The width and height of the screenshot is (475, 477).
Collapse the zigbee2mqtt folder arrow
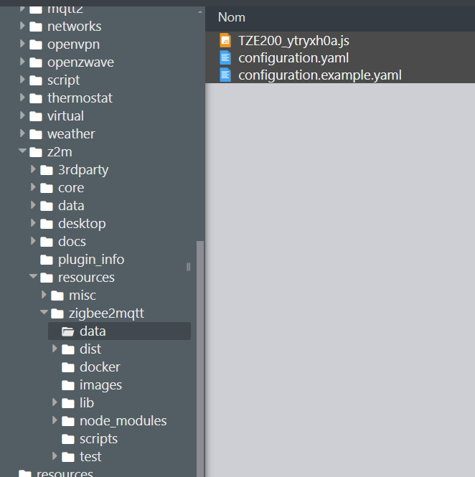pyautogui.click(x=44, y=312)
